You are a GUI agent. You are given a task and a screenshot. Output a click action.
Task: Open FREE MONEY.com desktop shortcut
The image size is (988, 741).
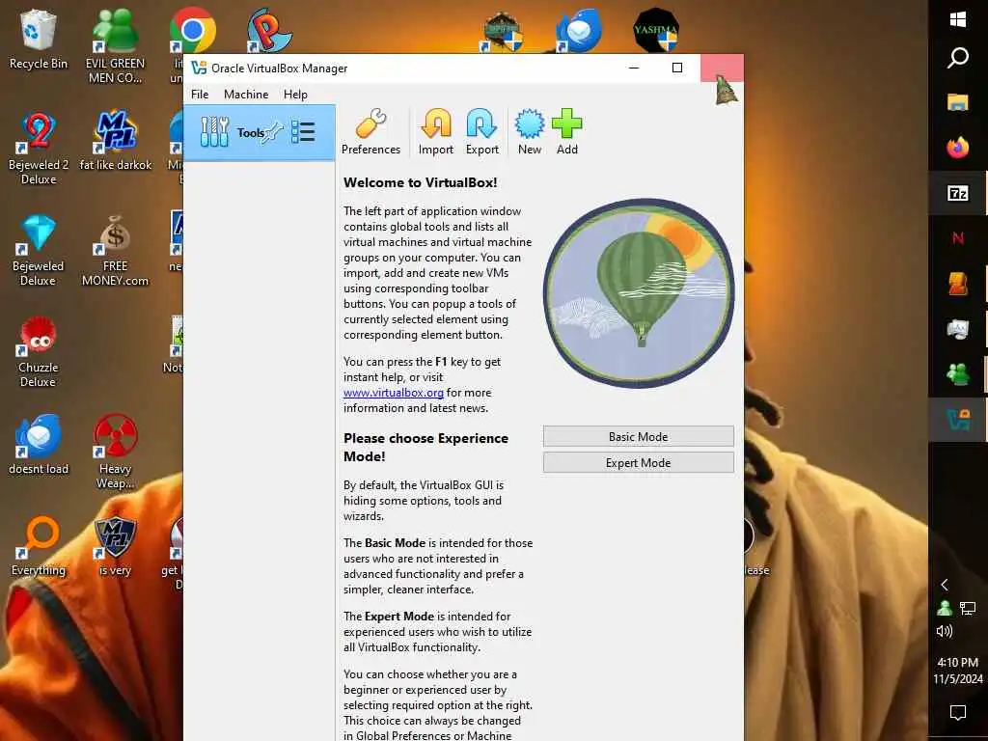point(116,250)
